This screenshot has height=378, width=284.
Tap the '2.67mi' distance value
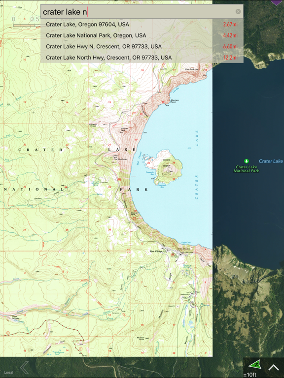[230, 24]
